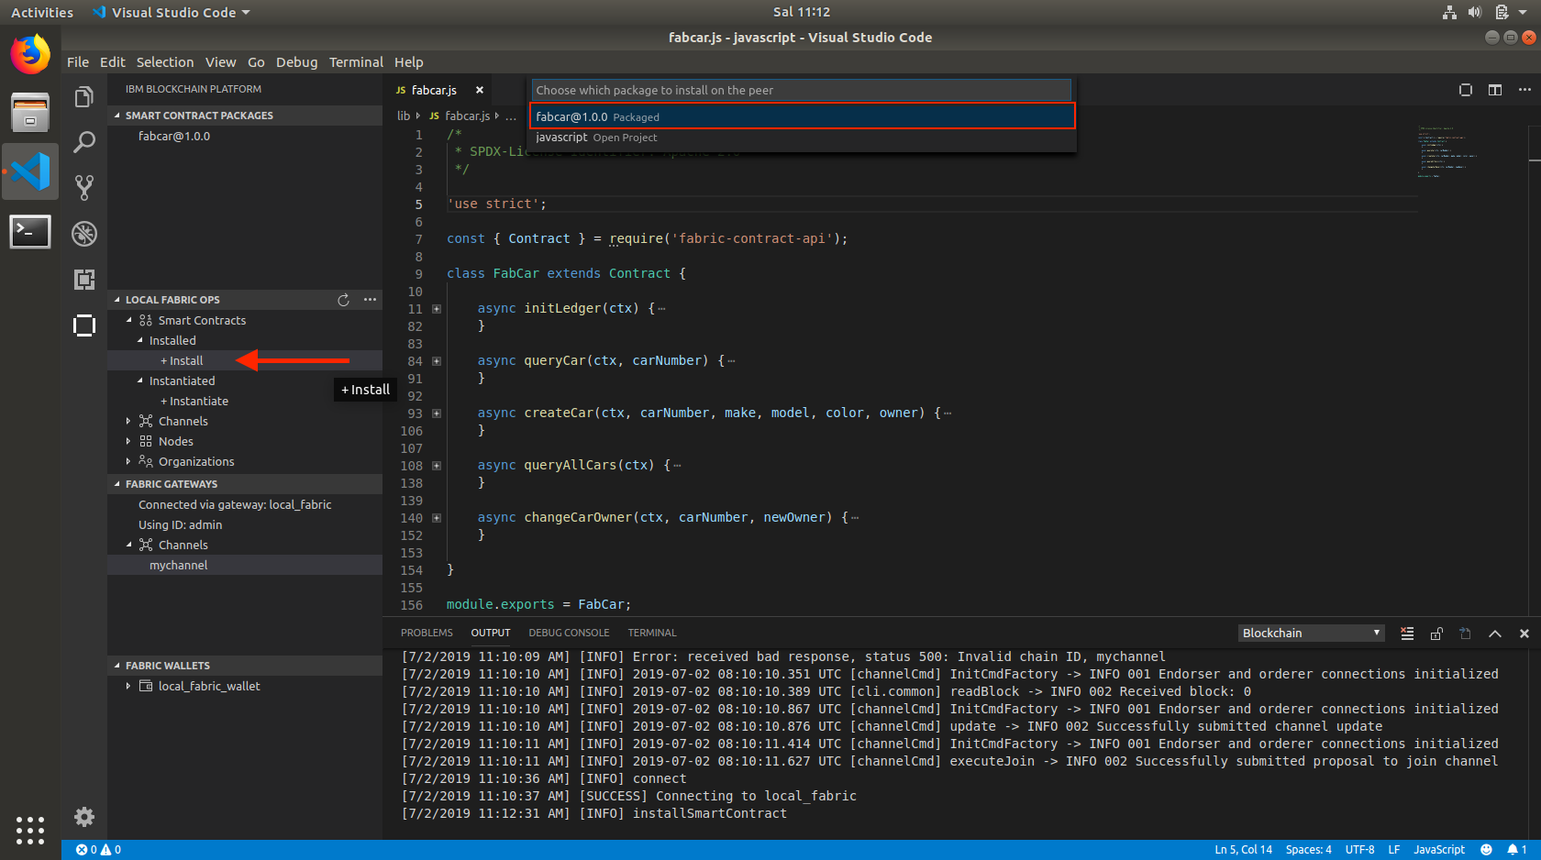Open the feedback smiley in status bar
The image size is (1541, 860).
pos(1486,850)
